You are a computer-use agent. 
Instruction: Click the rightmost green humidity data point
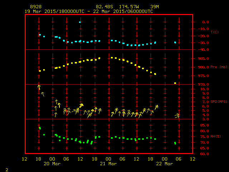coord(175,143)
